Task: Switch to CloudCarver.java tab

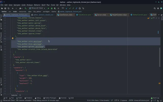Action: tap(85, 15)
